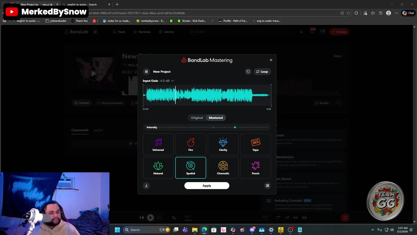Click the red round button in player bar

(345, 217)
